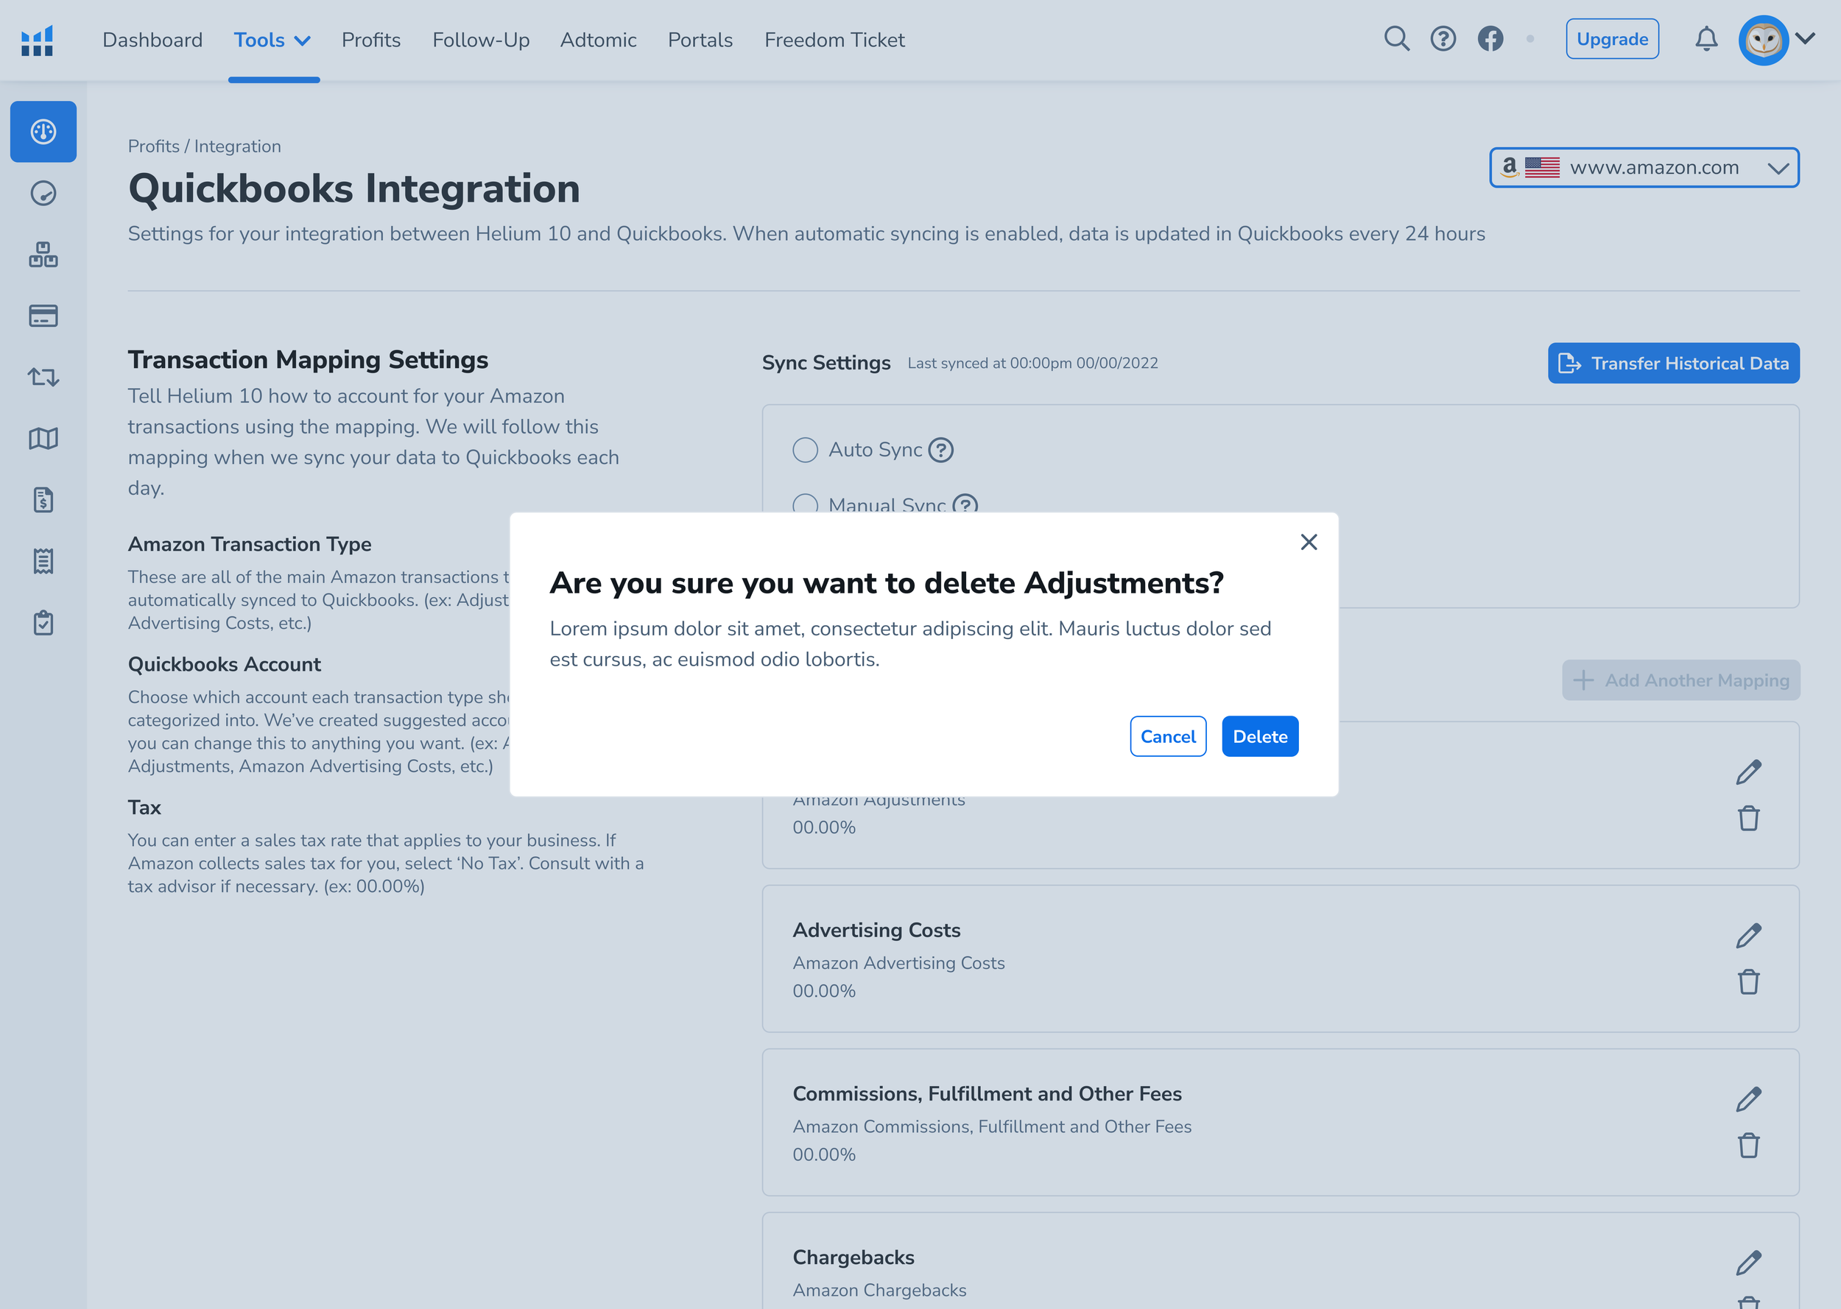Open the notifications bell

tap(1706, 39)
